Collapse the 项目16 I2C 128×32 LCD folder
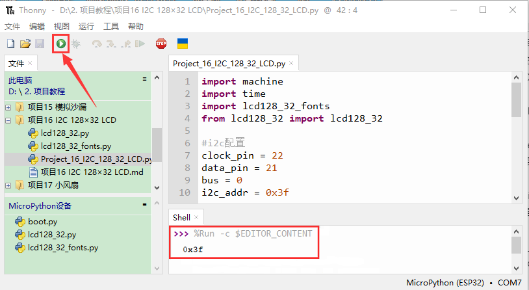The width and height of the screenshot is (529, 290). coord(8,120)
